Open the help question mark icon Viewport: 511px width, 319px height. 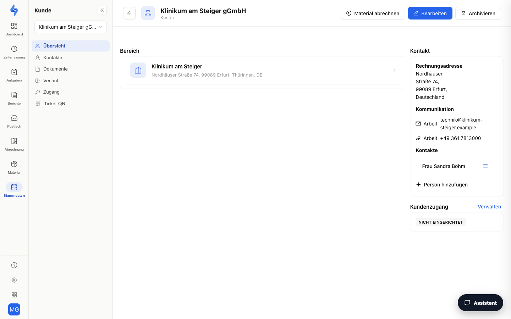point(14,265)
